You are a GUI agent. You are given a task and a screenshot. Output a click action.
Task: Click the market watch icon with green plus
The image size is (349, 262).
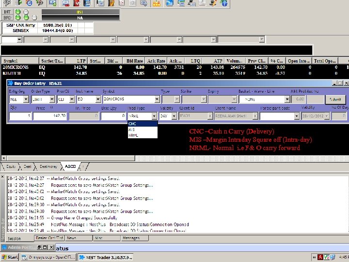tap(53, 3)
